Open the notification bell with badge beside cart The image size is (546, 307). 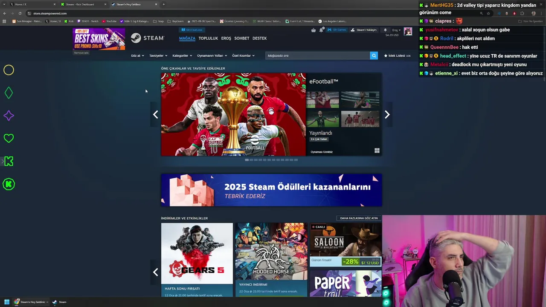[321, 30]
